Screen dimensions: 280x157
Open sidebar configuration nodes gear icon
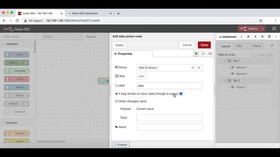pos(262,37)
